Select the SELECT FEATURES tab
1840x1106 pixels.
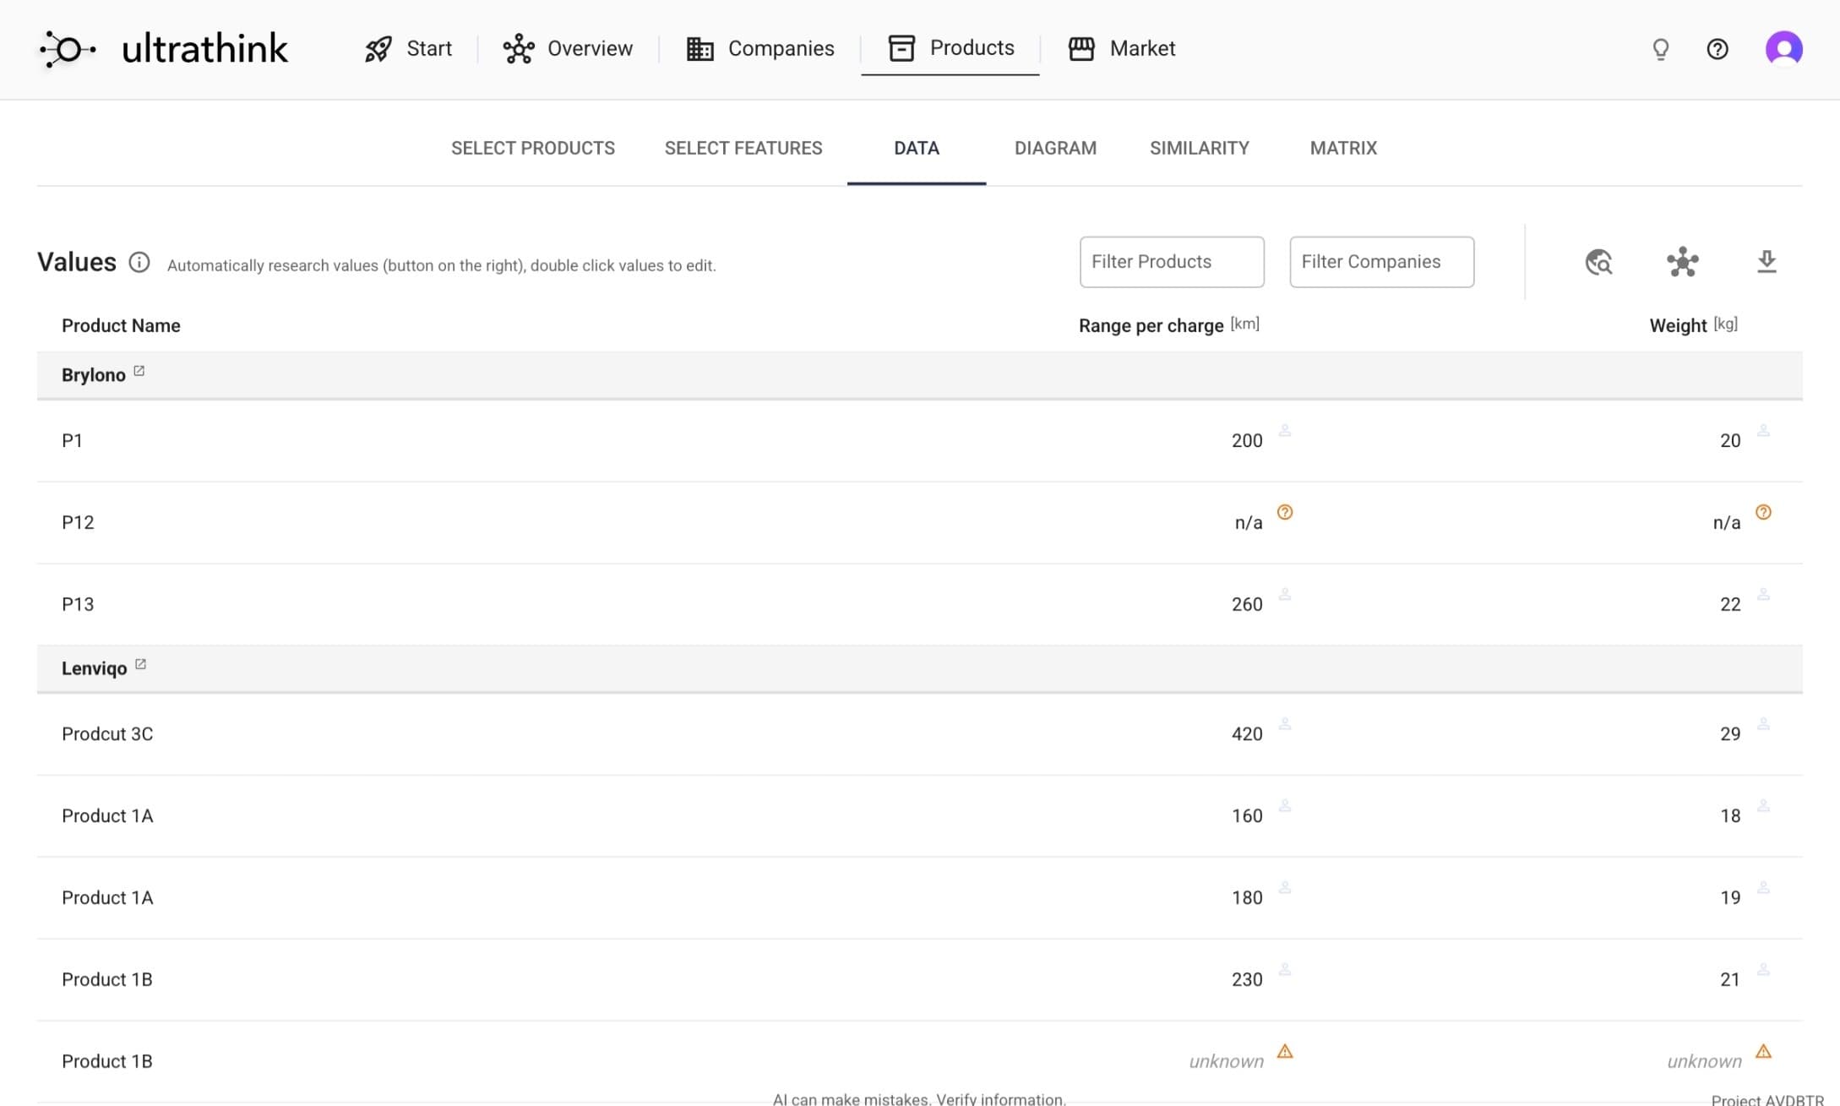tap(743, 148)
